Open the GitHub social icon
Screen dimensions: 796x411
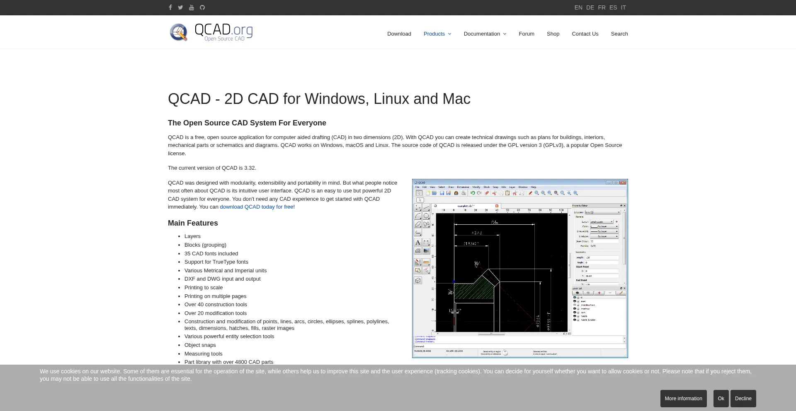(202, 7)
